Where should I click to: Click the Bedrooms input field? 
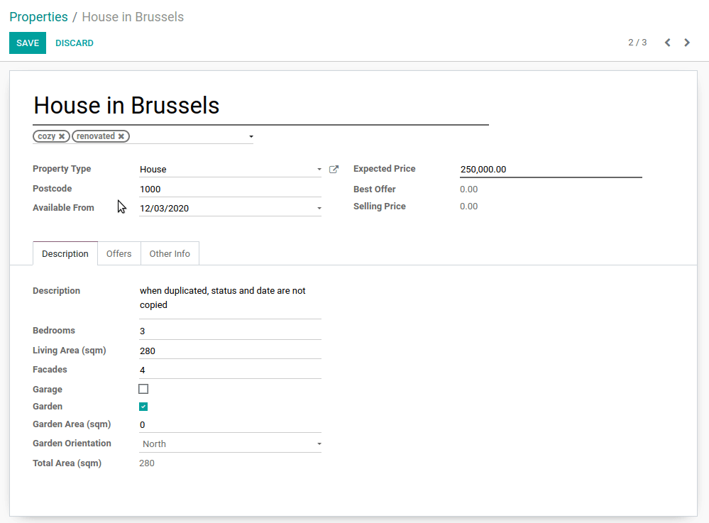(x=229, y=331)
